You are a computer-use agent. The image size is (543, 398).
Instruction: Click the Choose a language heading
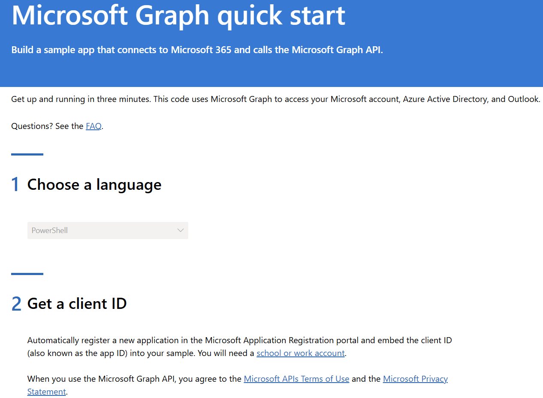click(94, 185)
